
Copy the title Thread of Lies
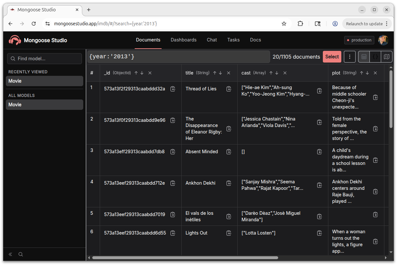[229, 89]
